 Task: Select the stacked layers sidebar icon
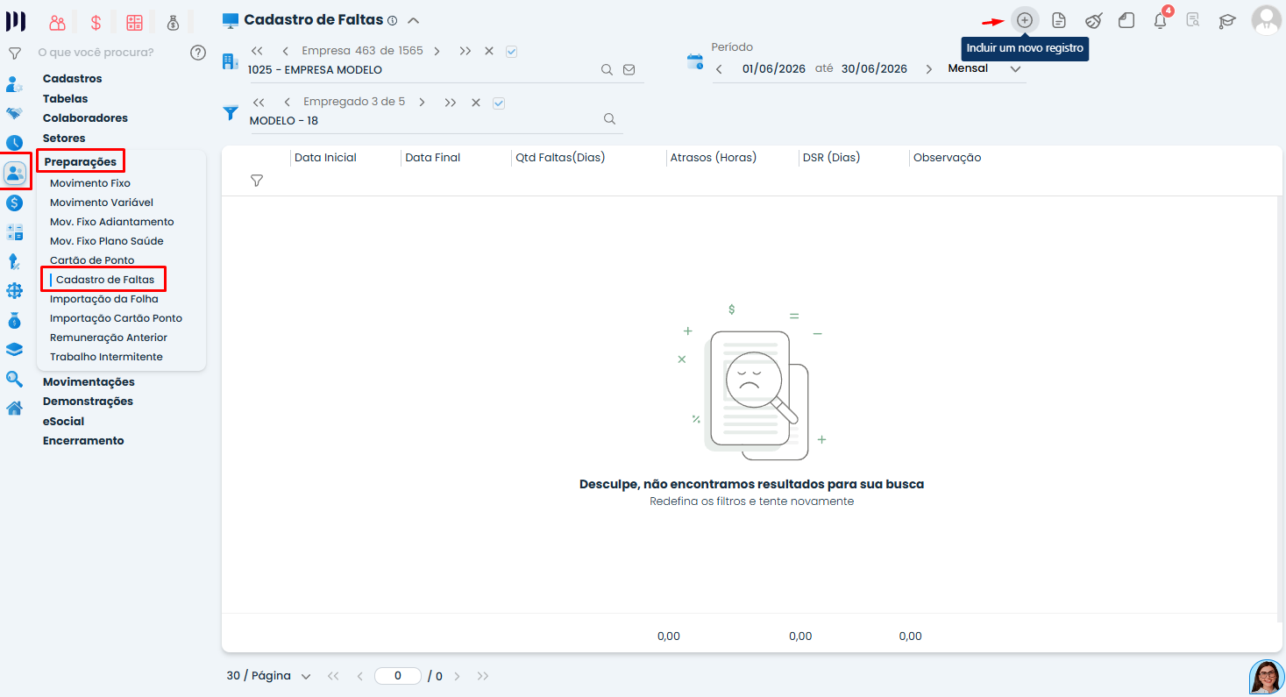14,349
